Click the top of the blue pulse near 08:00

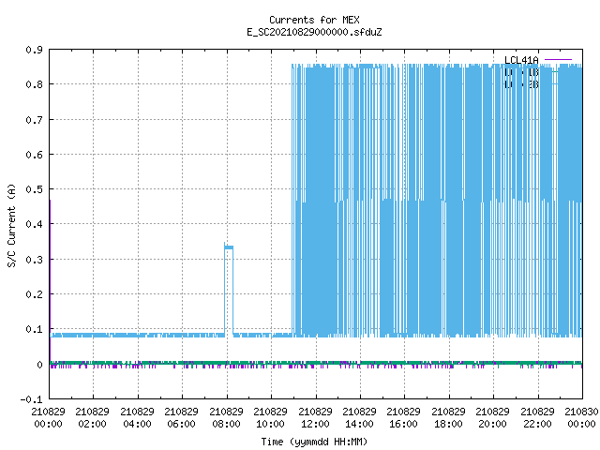229,247
